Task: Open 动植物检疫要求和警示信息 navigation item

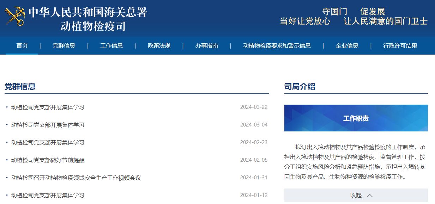Action: [x=277, y=45]
